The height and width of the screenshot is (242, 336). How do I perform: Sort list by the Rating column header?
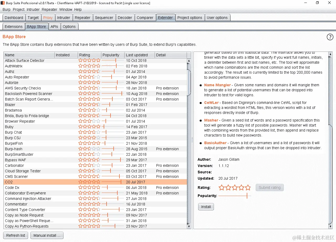point(90,55)
